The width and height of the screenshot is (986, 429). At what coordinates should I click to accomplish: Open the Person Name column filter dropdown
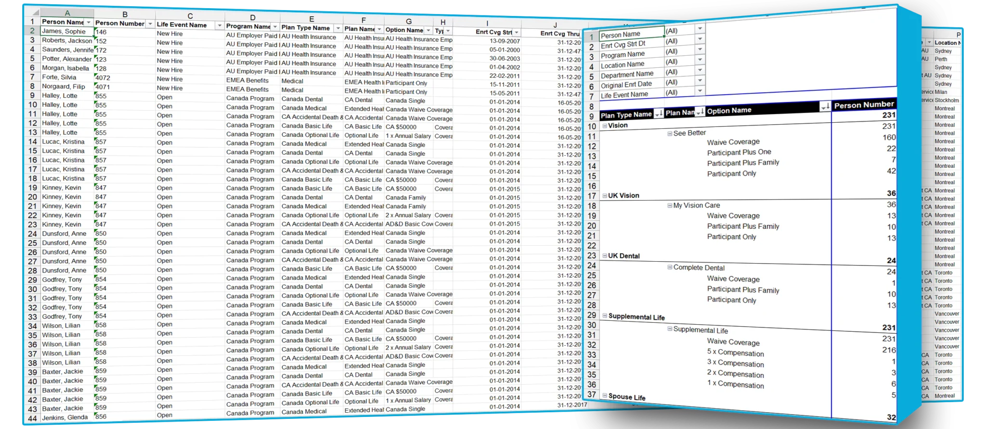[89, 22]
